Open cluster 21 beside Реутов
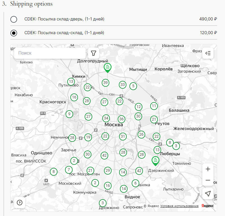This screenshot has width=225, height=216. (x=154, y=119)
